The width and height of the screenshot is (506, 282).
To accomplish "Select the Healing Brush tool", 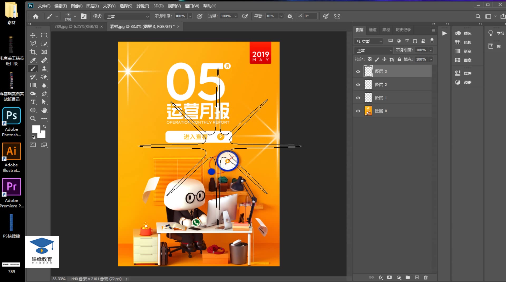I will [44, 60].
